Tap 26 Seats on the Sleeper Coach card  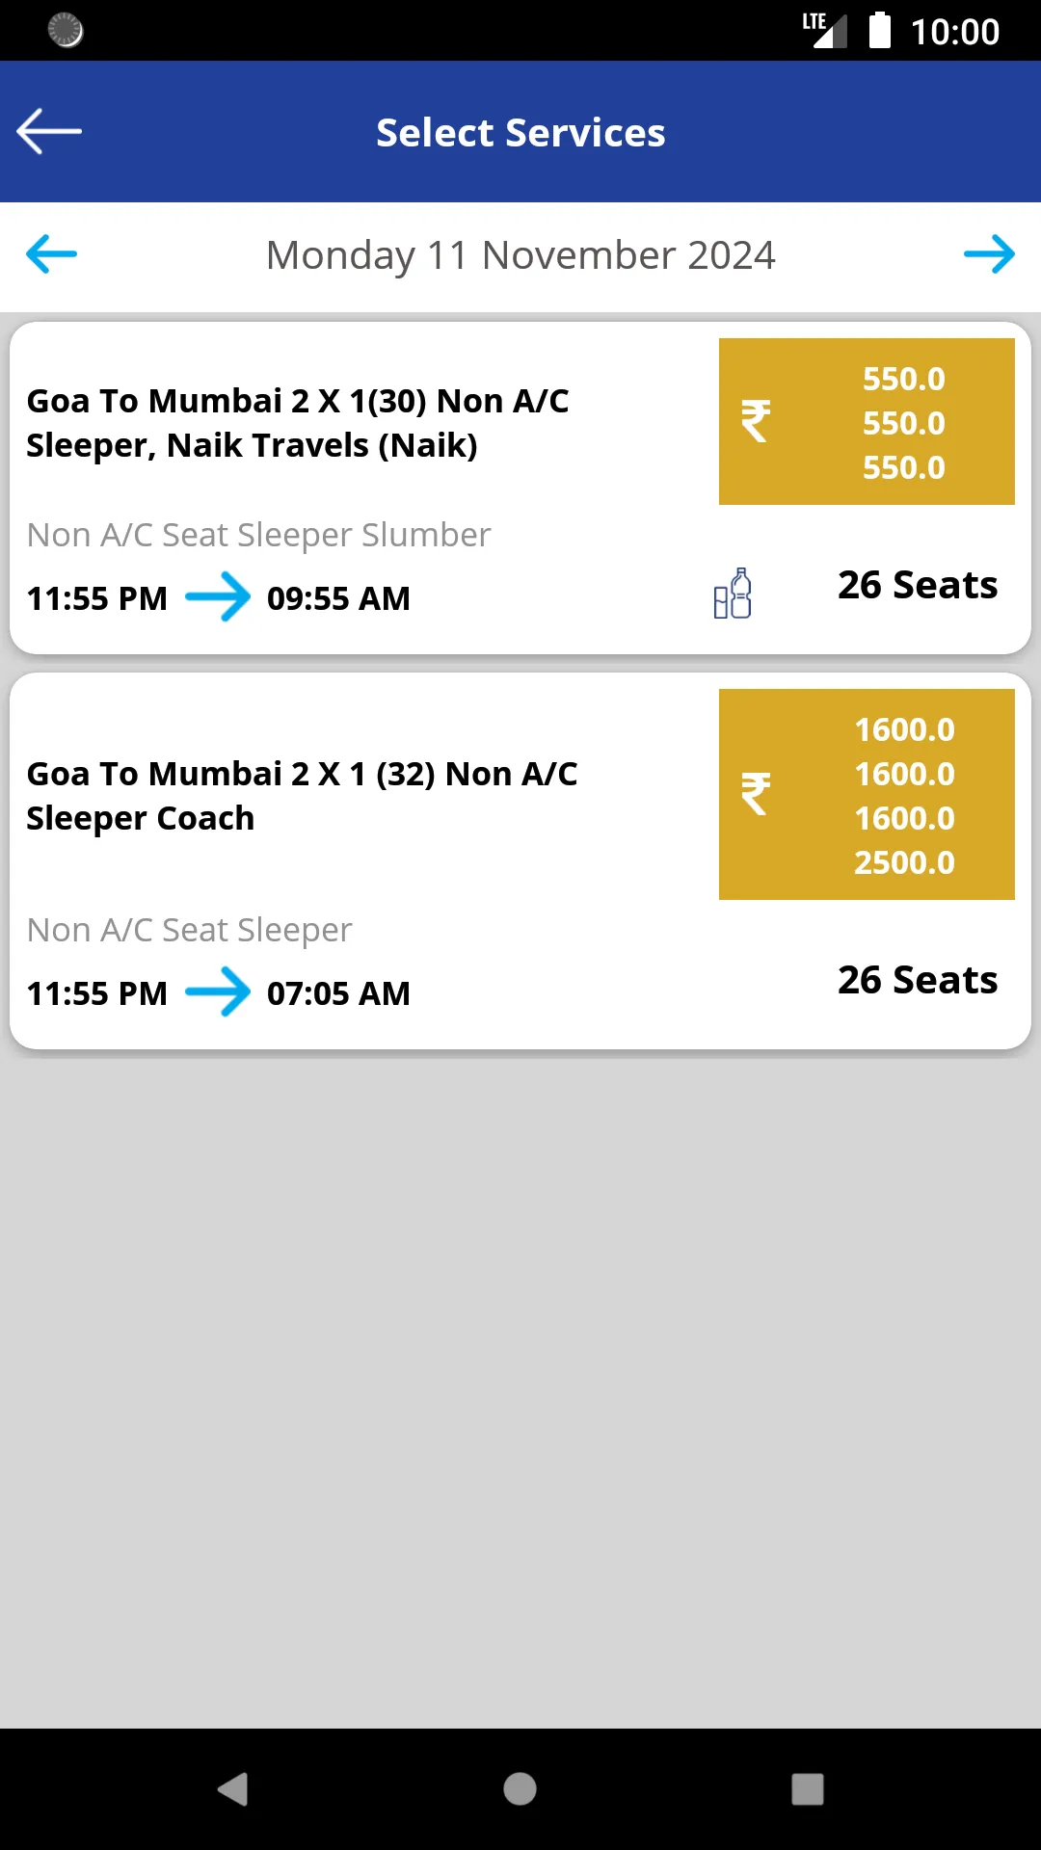pos(918,980)
